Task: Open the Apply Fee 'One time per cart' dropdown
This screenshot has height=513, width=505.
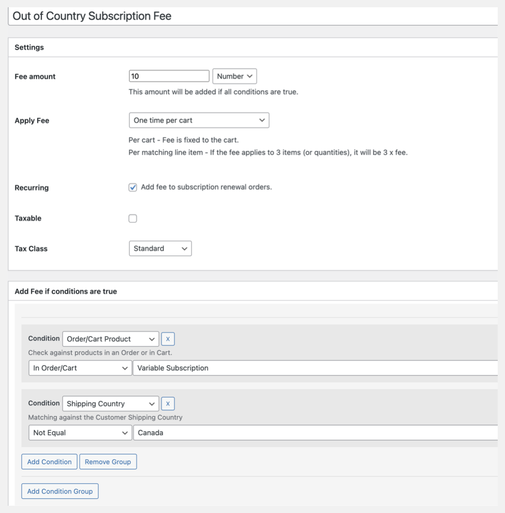Action: click(x=199, y=120)
